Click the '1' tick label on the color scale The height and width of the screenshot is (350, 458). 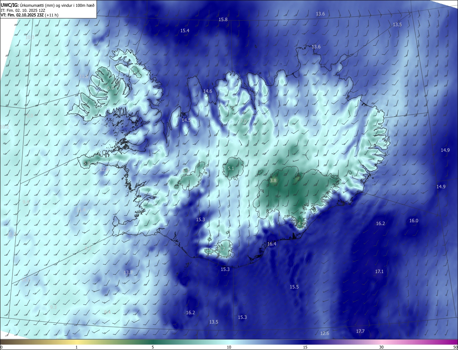coord(77,347)
